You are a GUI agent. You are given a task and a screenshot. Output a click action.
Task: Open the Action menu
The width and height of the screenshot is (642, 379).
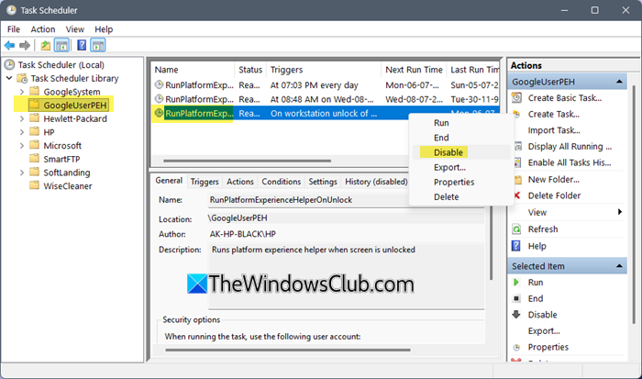(43, 29)
